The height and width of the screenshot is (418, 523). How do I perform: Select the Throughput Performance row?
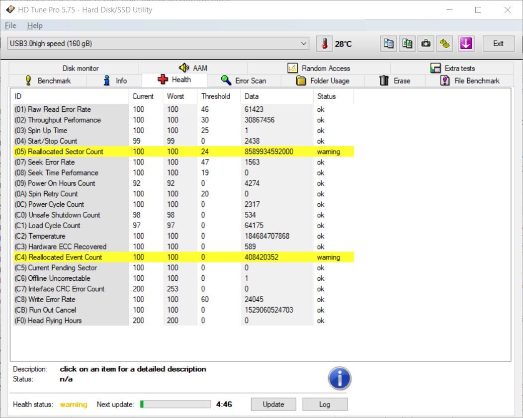coord(183,120)
